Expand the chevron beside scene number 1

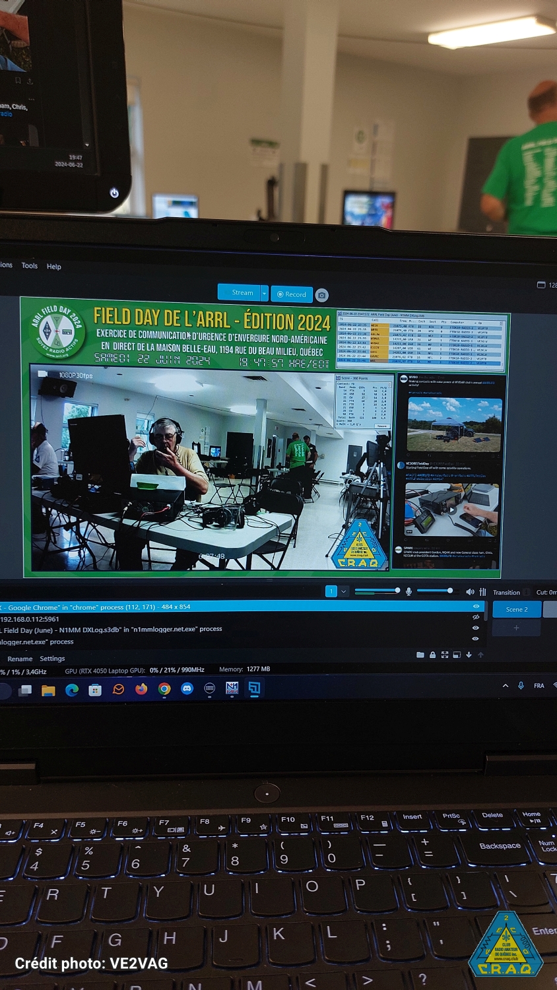[343, 591]
